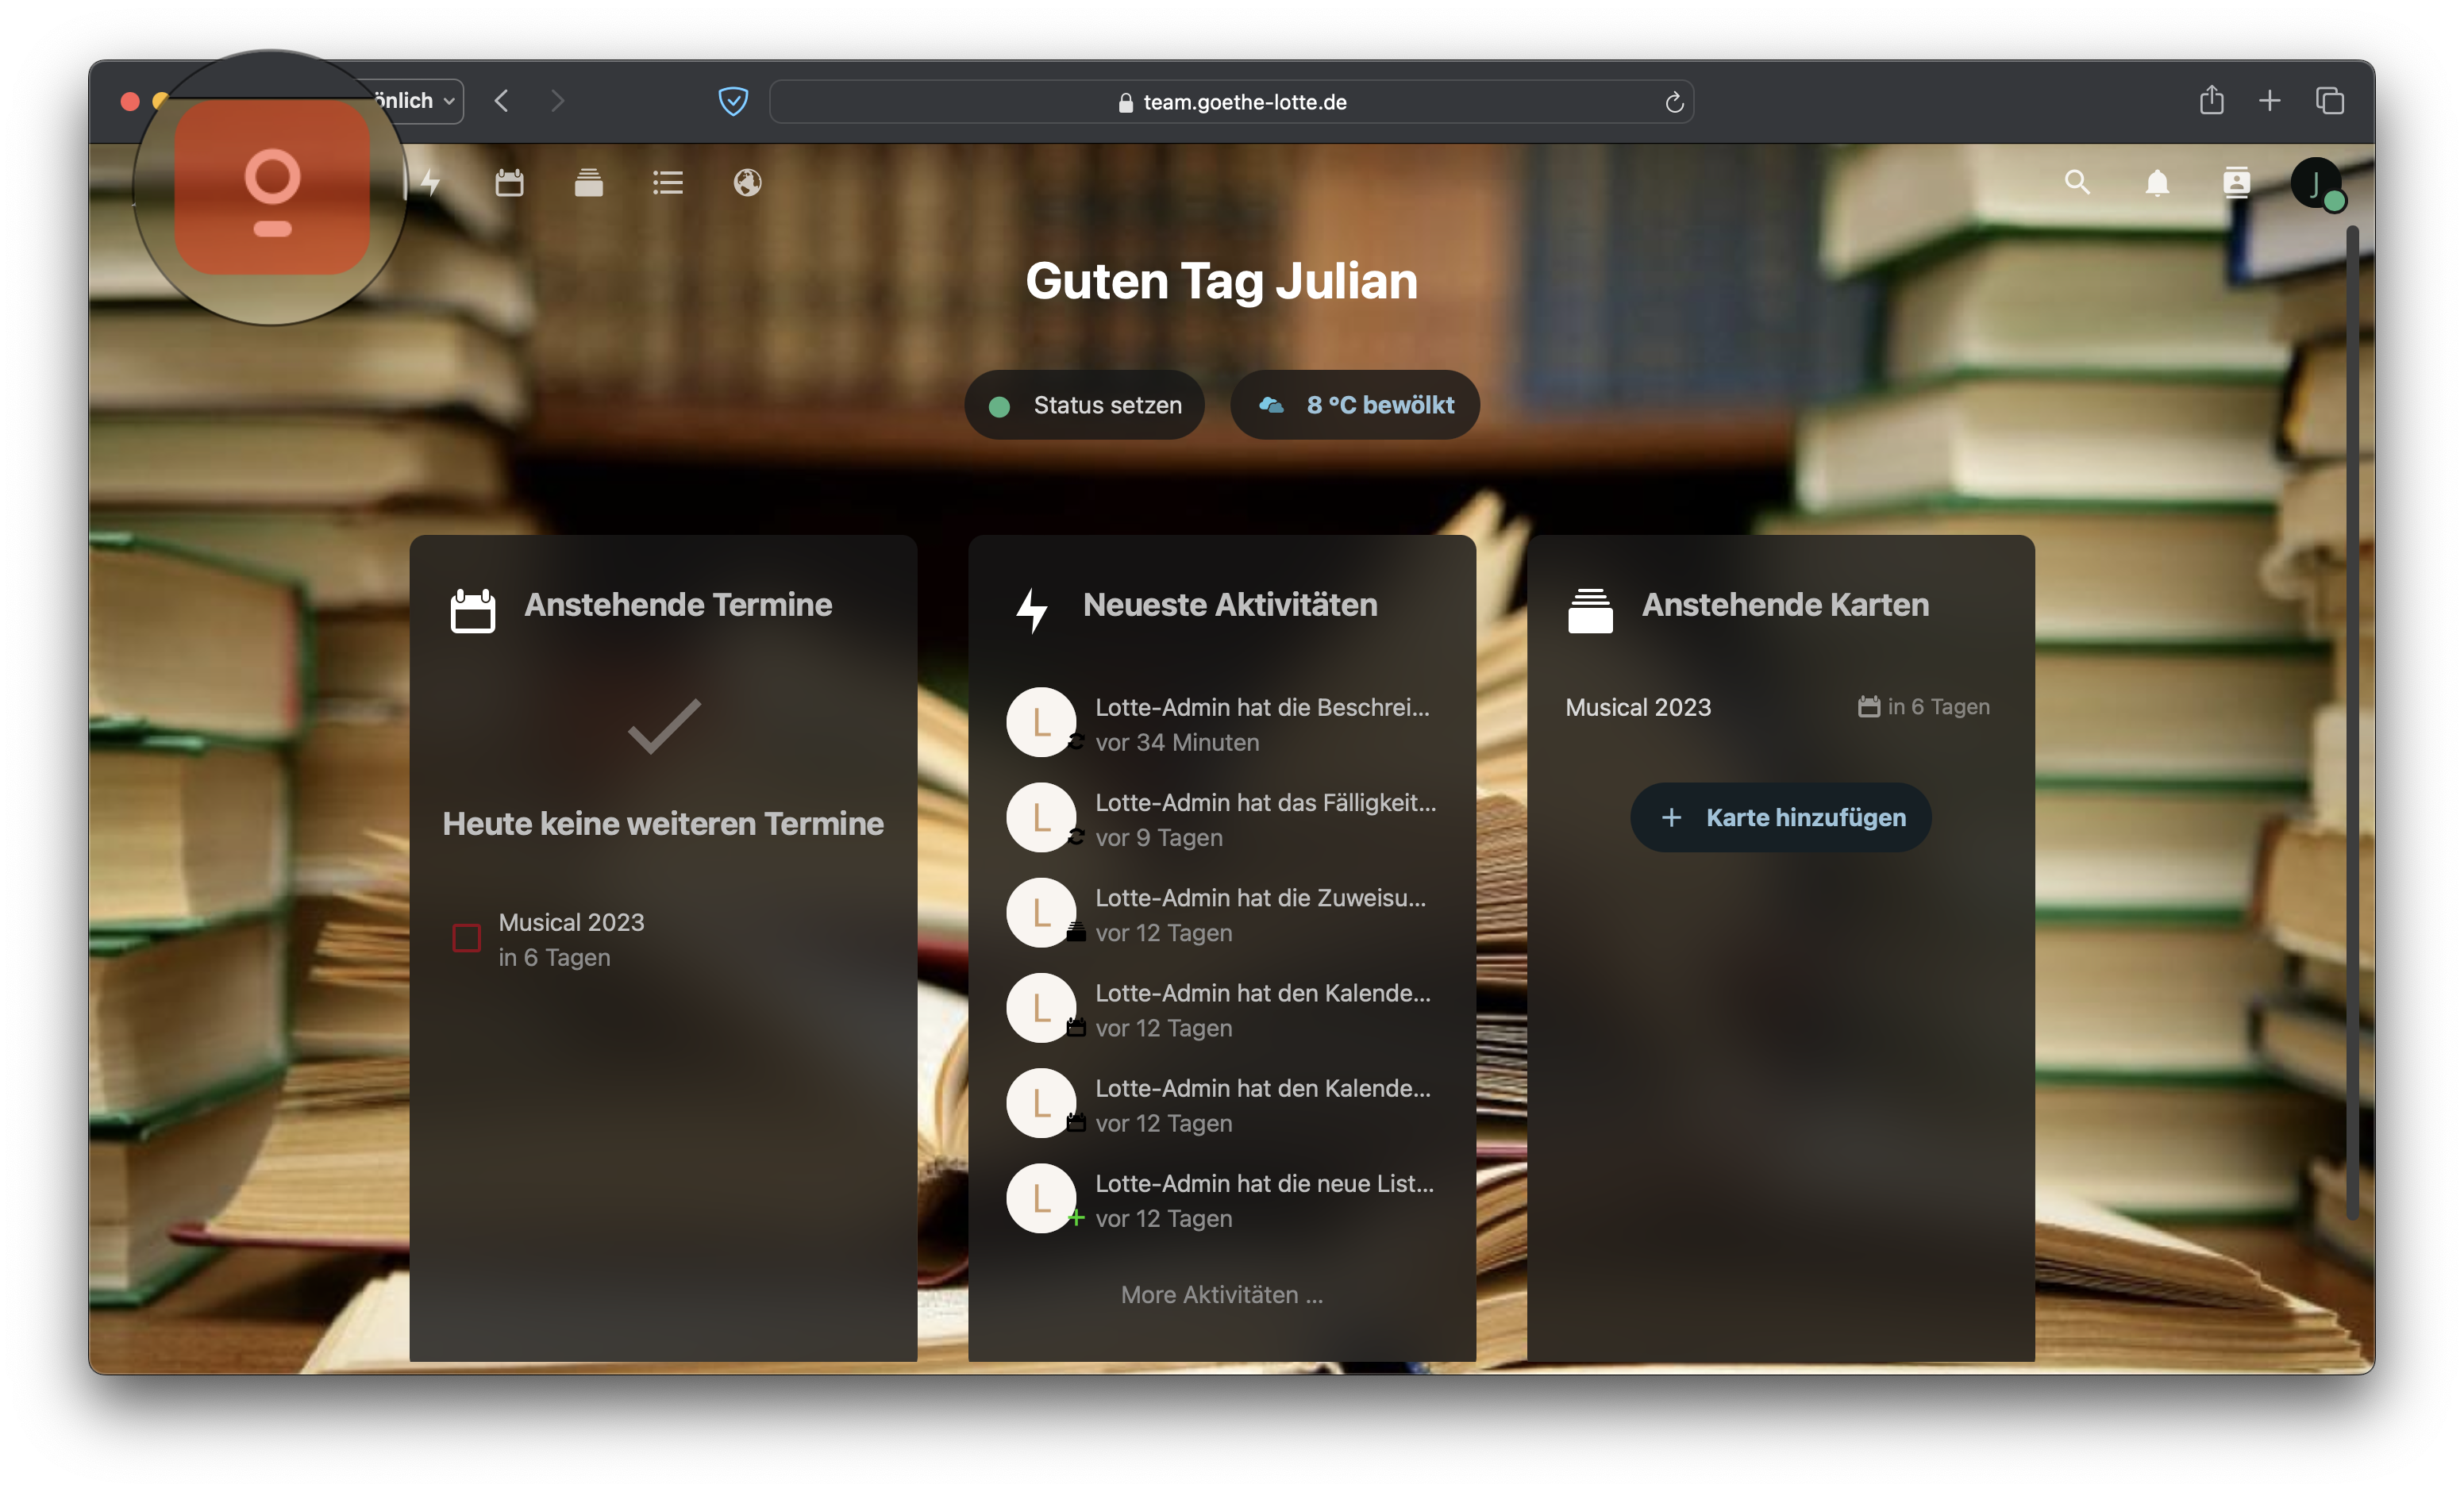Open the 8 °C bewölkt weather status

pyautogui.click(x=1354, y=405)
